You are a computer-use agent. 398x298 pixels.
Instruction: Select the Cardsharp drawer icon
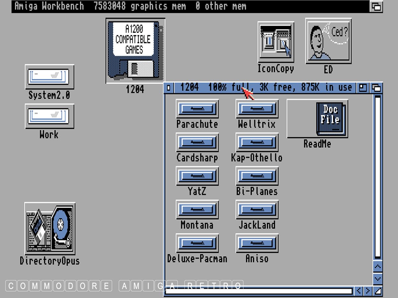point(197,142)
